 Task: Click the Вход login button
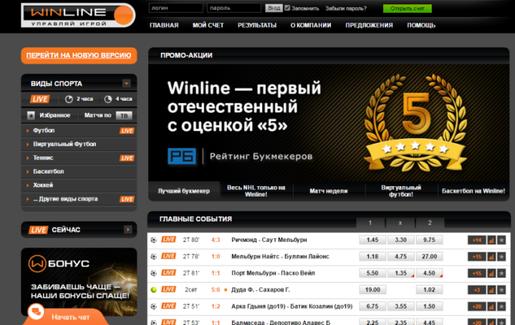274,8
